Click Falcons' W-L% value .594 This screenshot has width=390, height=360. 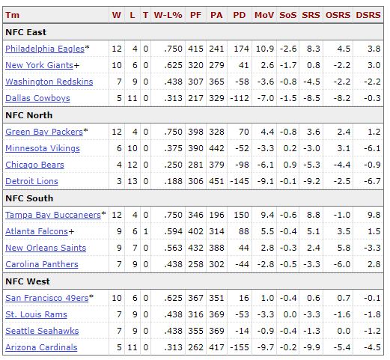click(x=173, y=231)
